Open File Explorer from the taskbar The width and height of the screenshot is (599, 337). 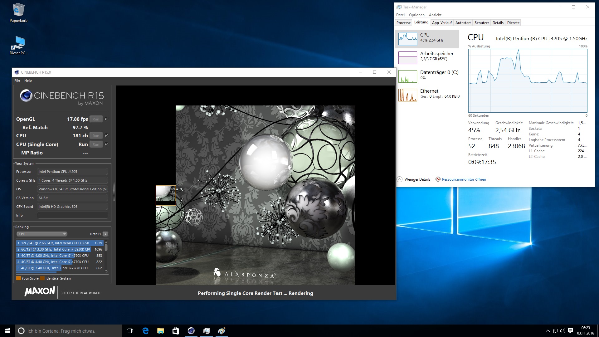[160, 331]
